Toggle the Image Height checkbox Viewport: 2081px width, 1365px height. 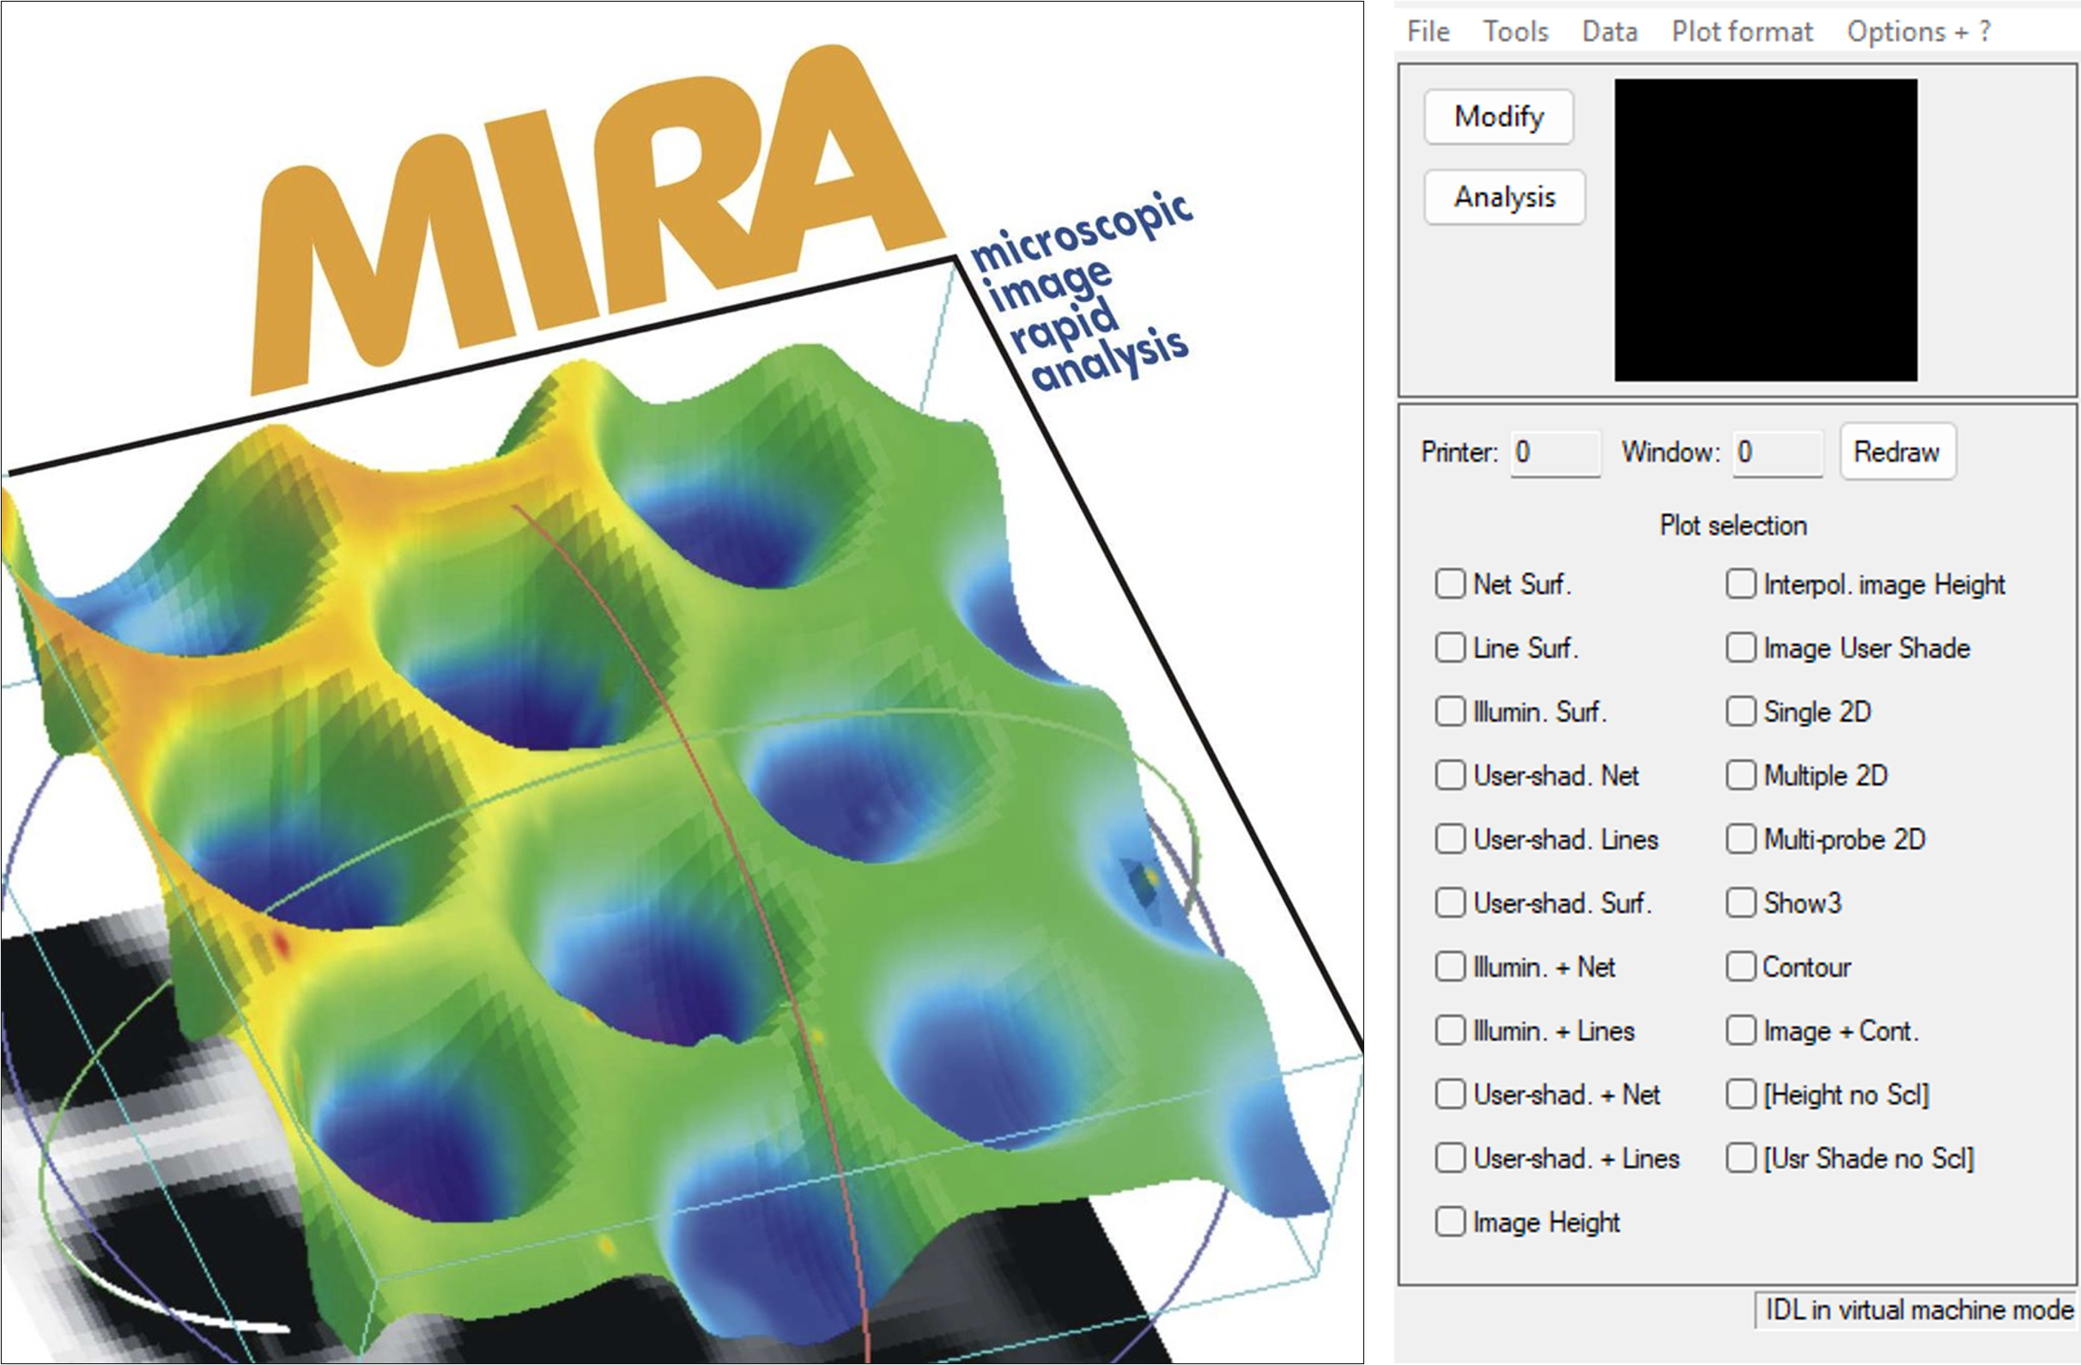click(1450, 1222)
